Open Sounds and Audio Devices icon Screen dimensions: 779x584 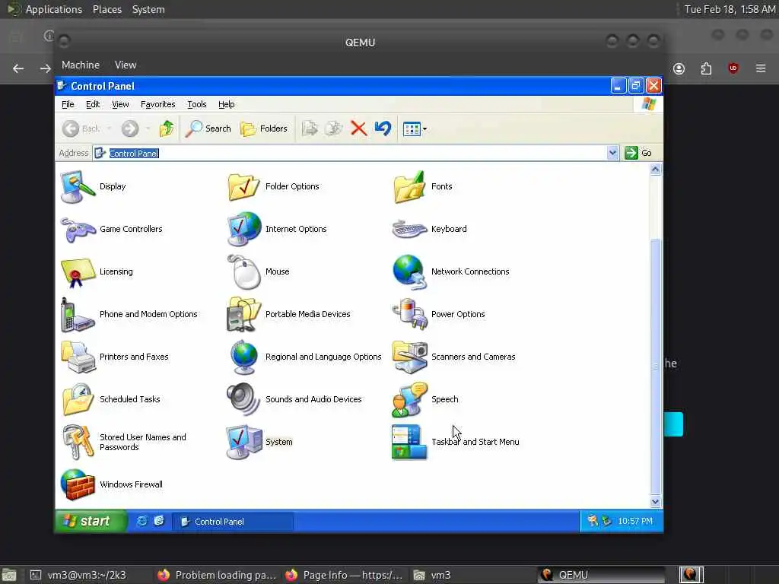(x=243, y=400)
